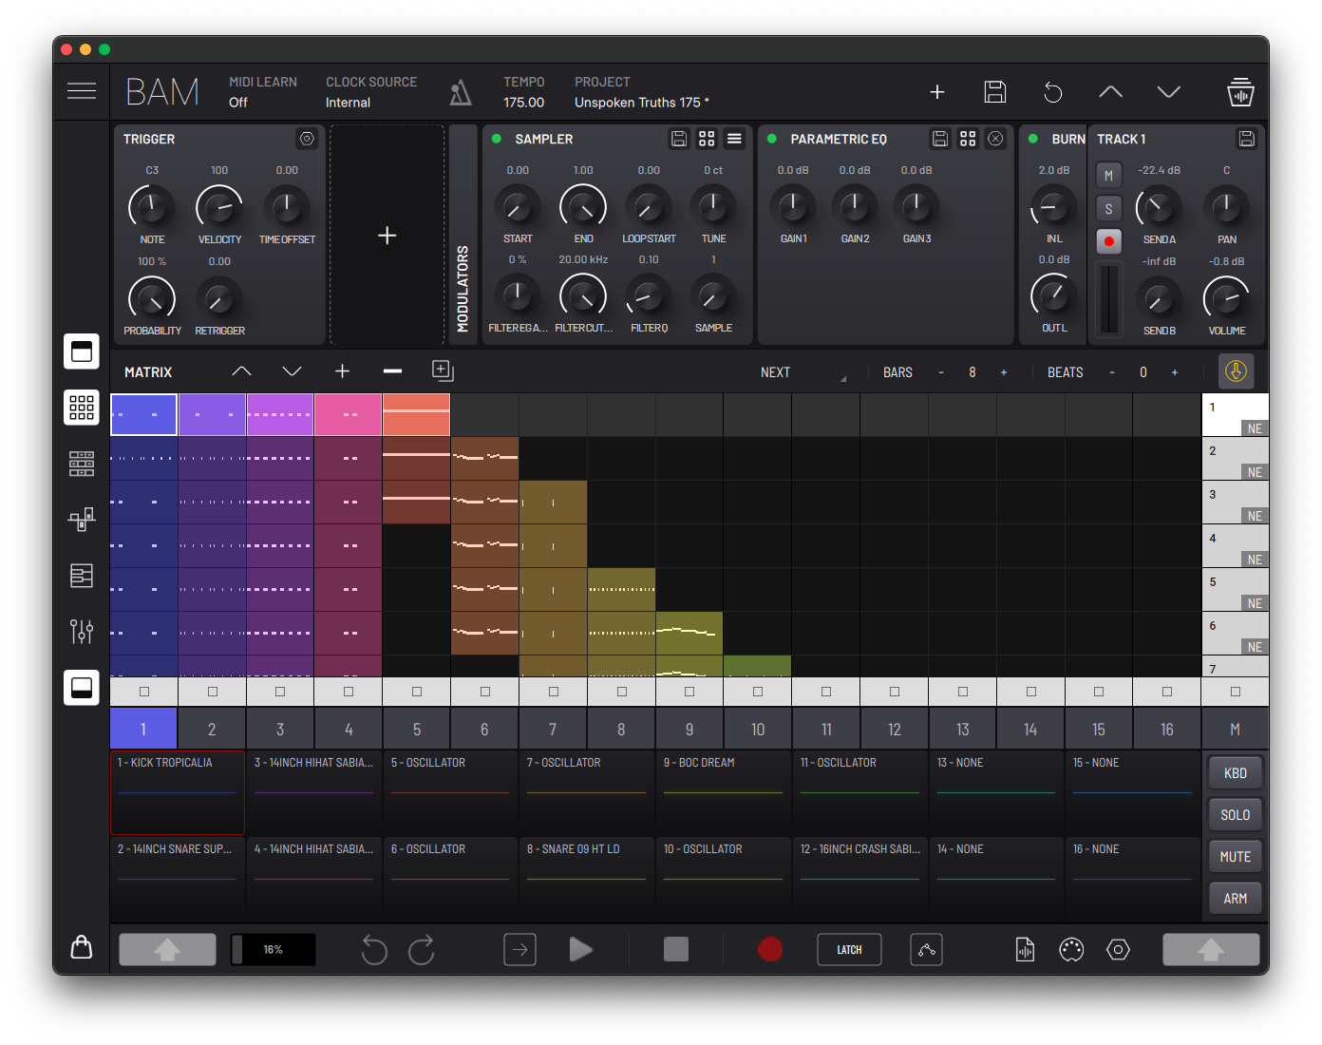Image resolution: width=1322 pixels, height=1045 pixels.
Task: Adjust the Sampler FILTERCUT knob
Action: tap(583, 296)
